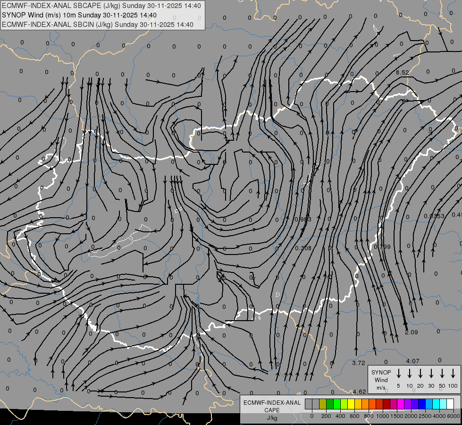The width and height of the screenshot is (462, 425).
Task: Click the 0.799 value on the map
Action: [382, 246]
